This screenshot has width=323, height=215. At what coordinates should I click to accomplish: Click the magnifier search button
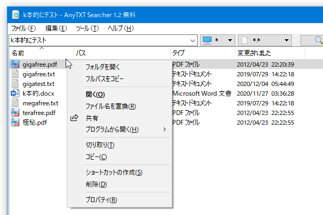pos(312,40)
